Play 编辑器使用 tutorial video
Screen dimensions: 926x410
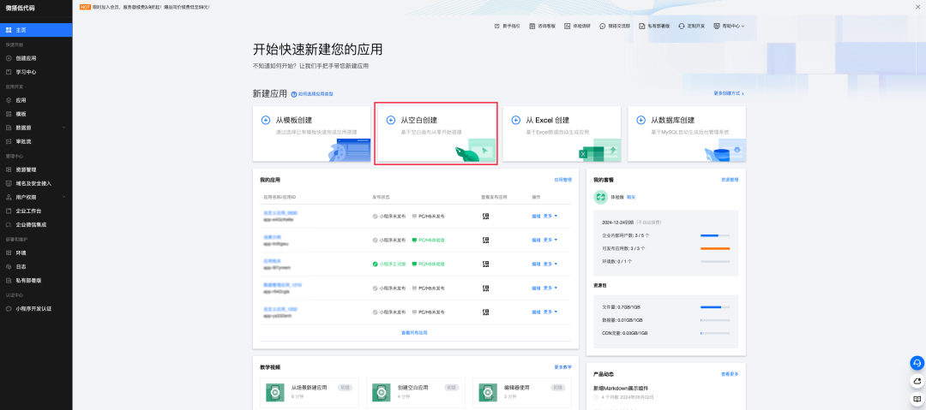[x=488, y=392]
